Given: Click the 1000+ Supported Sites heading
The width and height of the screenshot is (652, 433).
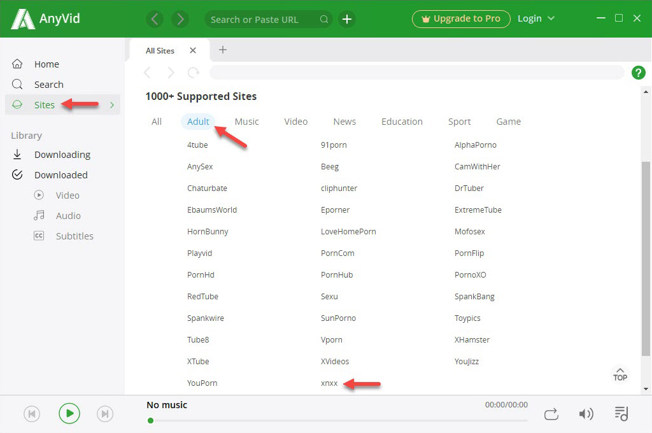Looking at the screenshot, I should [x=201, y=96].
